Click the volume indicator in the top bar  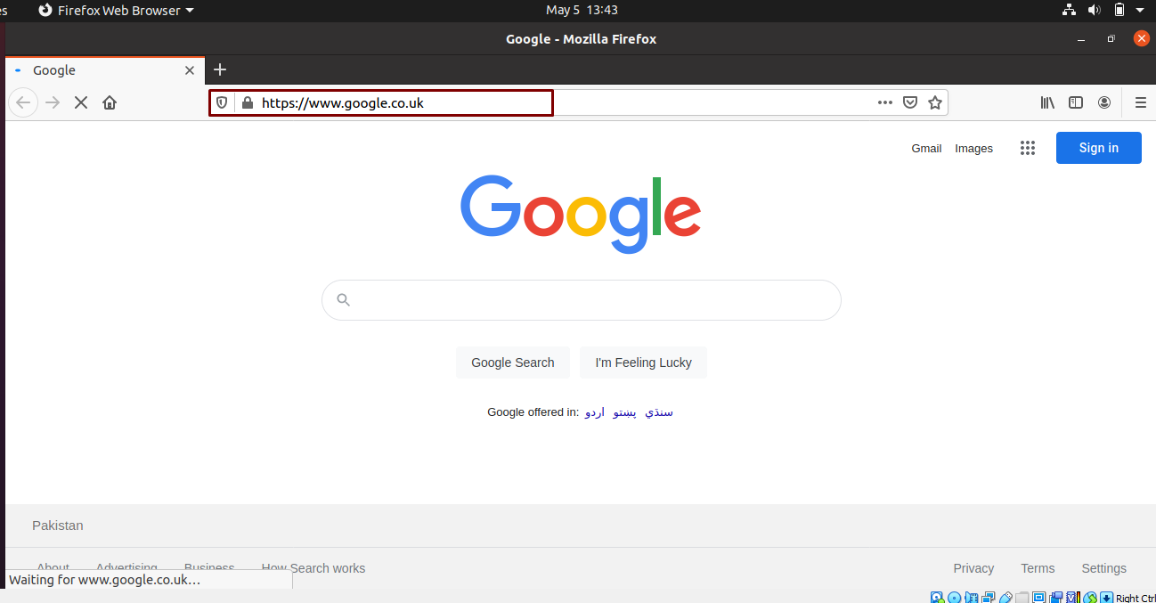(x=1094, y=10)
